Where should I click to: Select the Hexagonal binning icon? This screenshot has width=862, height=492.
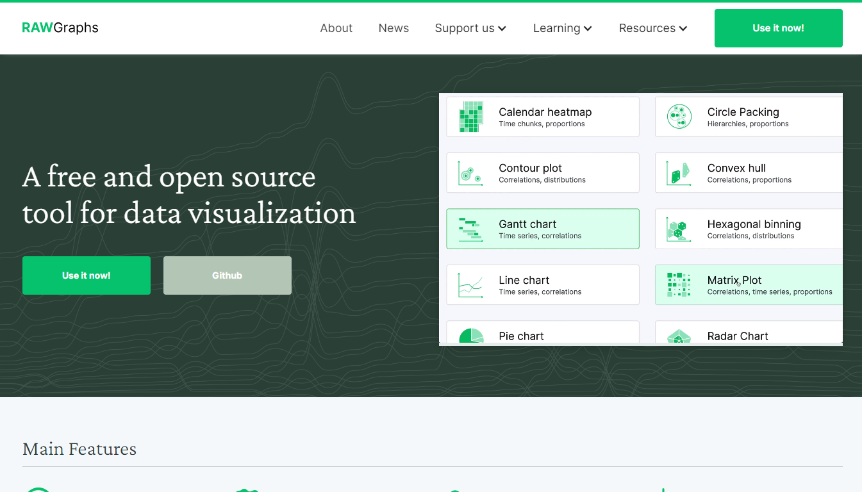pyautogui.click(x=679, y=229)
